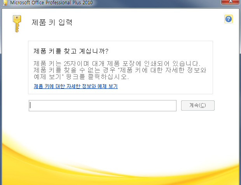
Task: Click the 계속(C) continue button
Action: coord(197,105)
